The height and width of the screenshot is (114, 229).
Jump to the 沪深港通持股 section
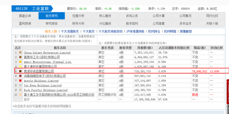click(x=135, y=31)
